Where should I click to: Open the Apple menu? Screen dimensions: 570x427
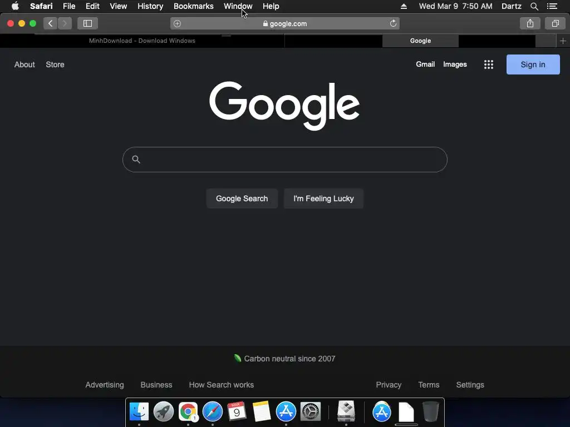coord(15,6)
